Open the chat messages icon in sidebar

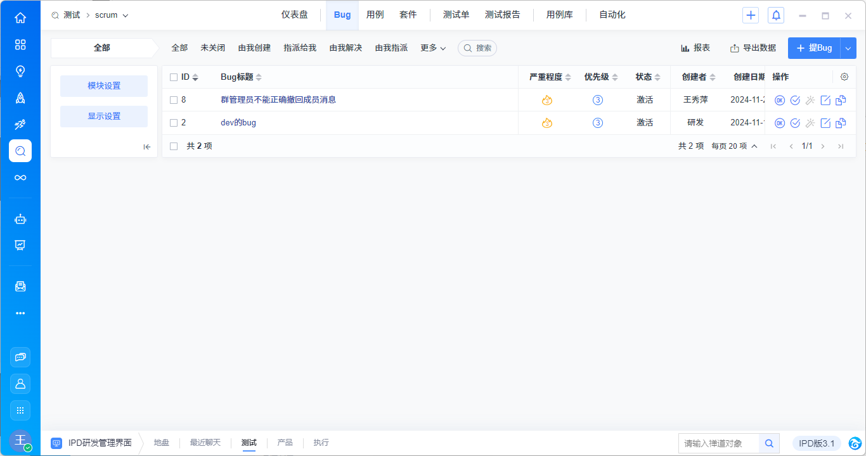click(20, 357)
